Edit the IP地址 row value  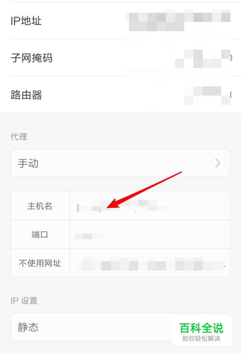(178, 20)
